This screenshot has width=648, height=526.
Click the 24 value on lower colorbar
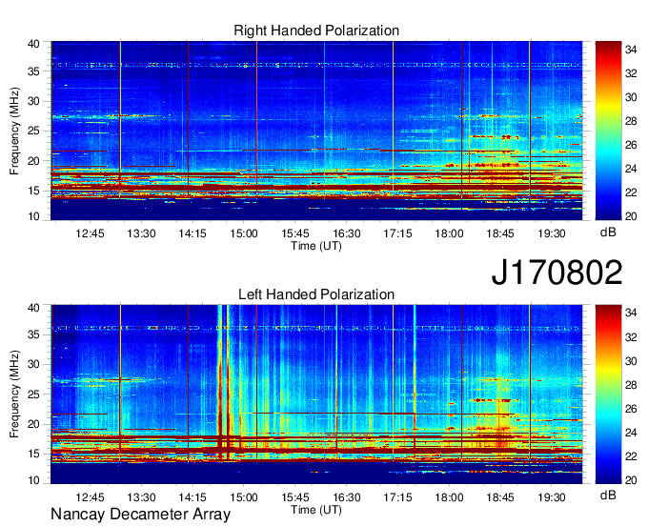coord(631,433)
